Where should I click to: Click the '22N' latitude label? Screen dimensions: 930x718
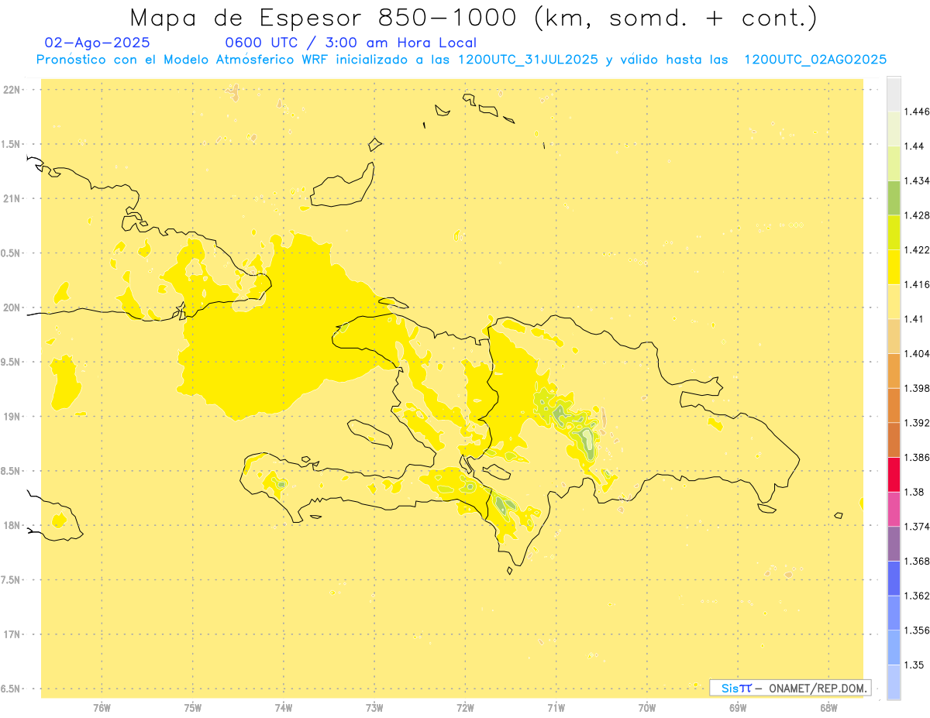click(12, 90)
